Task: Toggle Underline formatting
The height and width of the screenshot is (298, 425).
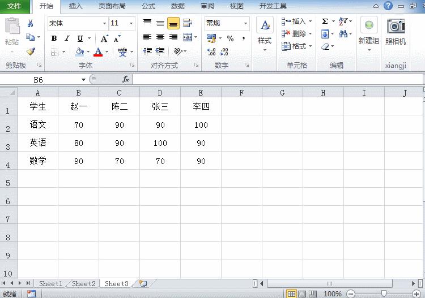Action: [x=80, y=38]
